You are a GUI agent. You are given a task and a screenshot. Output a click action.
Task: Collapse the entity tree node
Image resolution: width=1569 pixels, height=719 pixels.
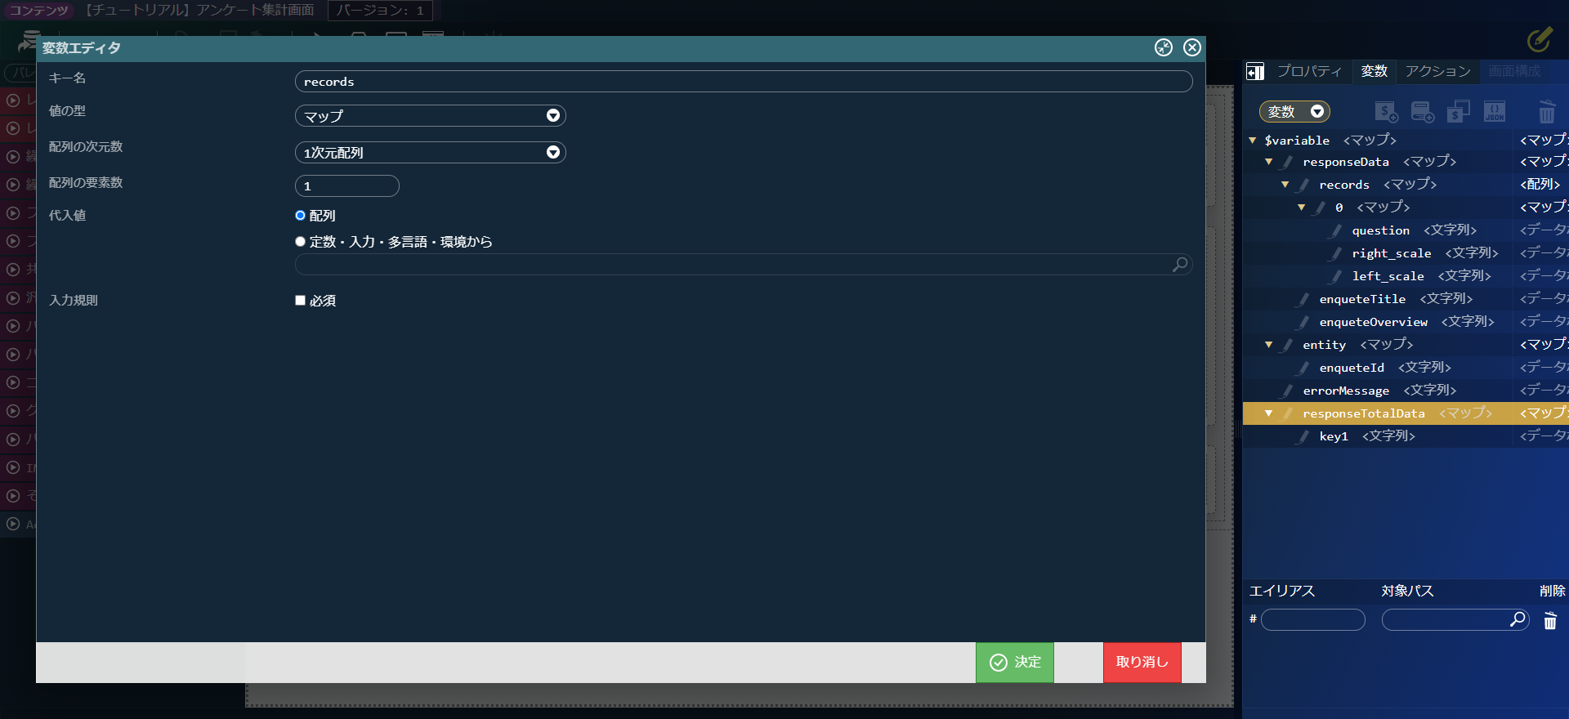(x=1269, y=345)
